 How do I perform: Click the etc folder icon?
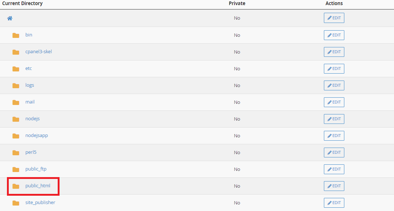16,69
